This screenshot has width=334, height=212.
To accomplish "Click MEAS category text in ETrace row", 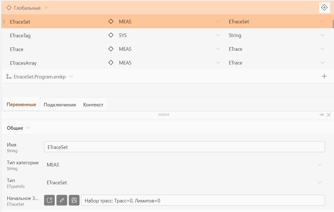I will pos(125,49).
